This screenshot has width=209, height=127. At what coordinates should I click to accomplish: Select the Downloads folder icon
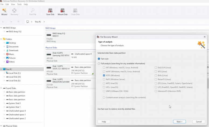[7, 50]
